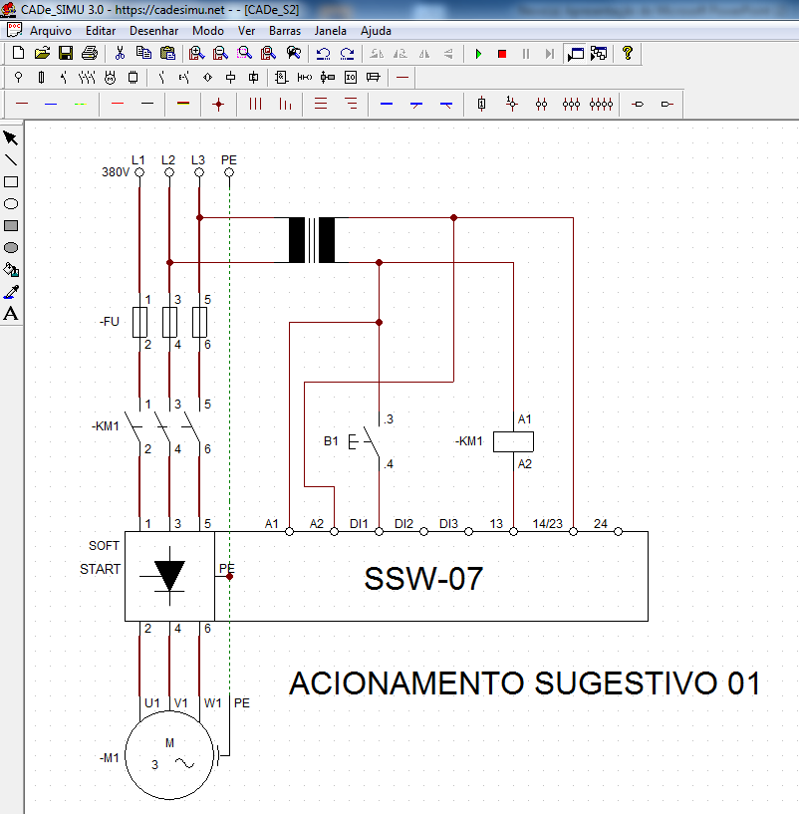The image size is (799, 814).
Task: Choose the red connection node icon
Action: (218, 105)
